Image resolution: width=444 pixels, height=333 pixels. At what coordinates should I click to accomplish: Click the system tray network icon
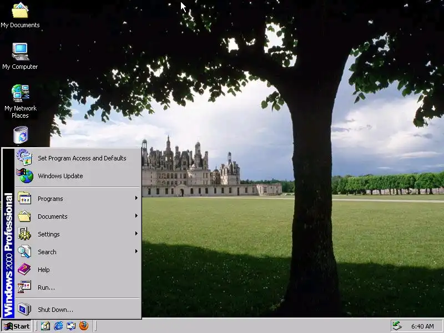tap(397, 326)
